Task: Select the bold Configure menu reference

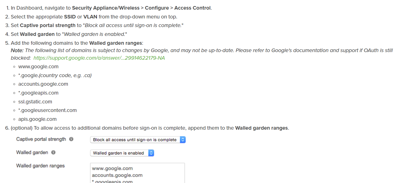Action: tap(157, 8)
